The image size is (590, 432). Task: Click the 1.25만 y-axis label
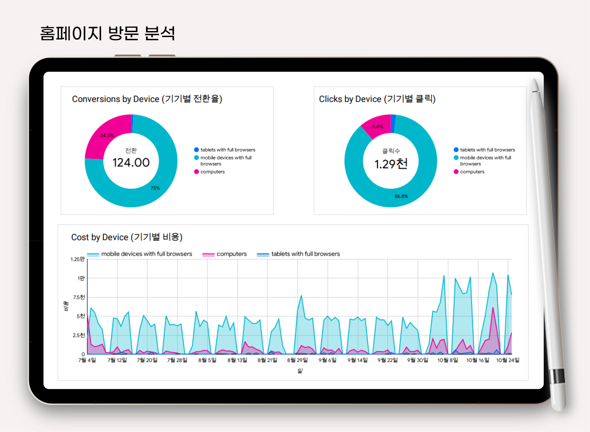[78, 259]
